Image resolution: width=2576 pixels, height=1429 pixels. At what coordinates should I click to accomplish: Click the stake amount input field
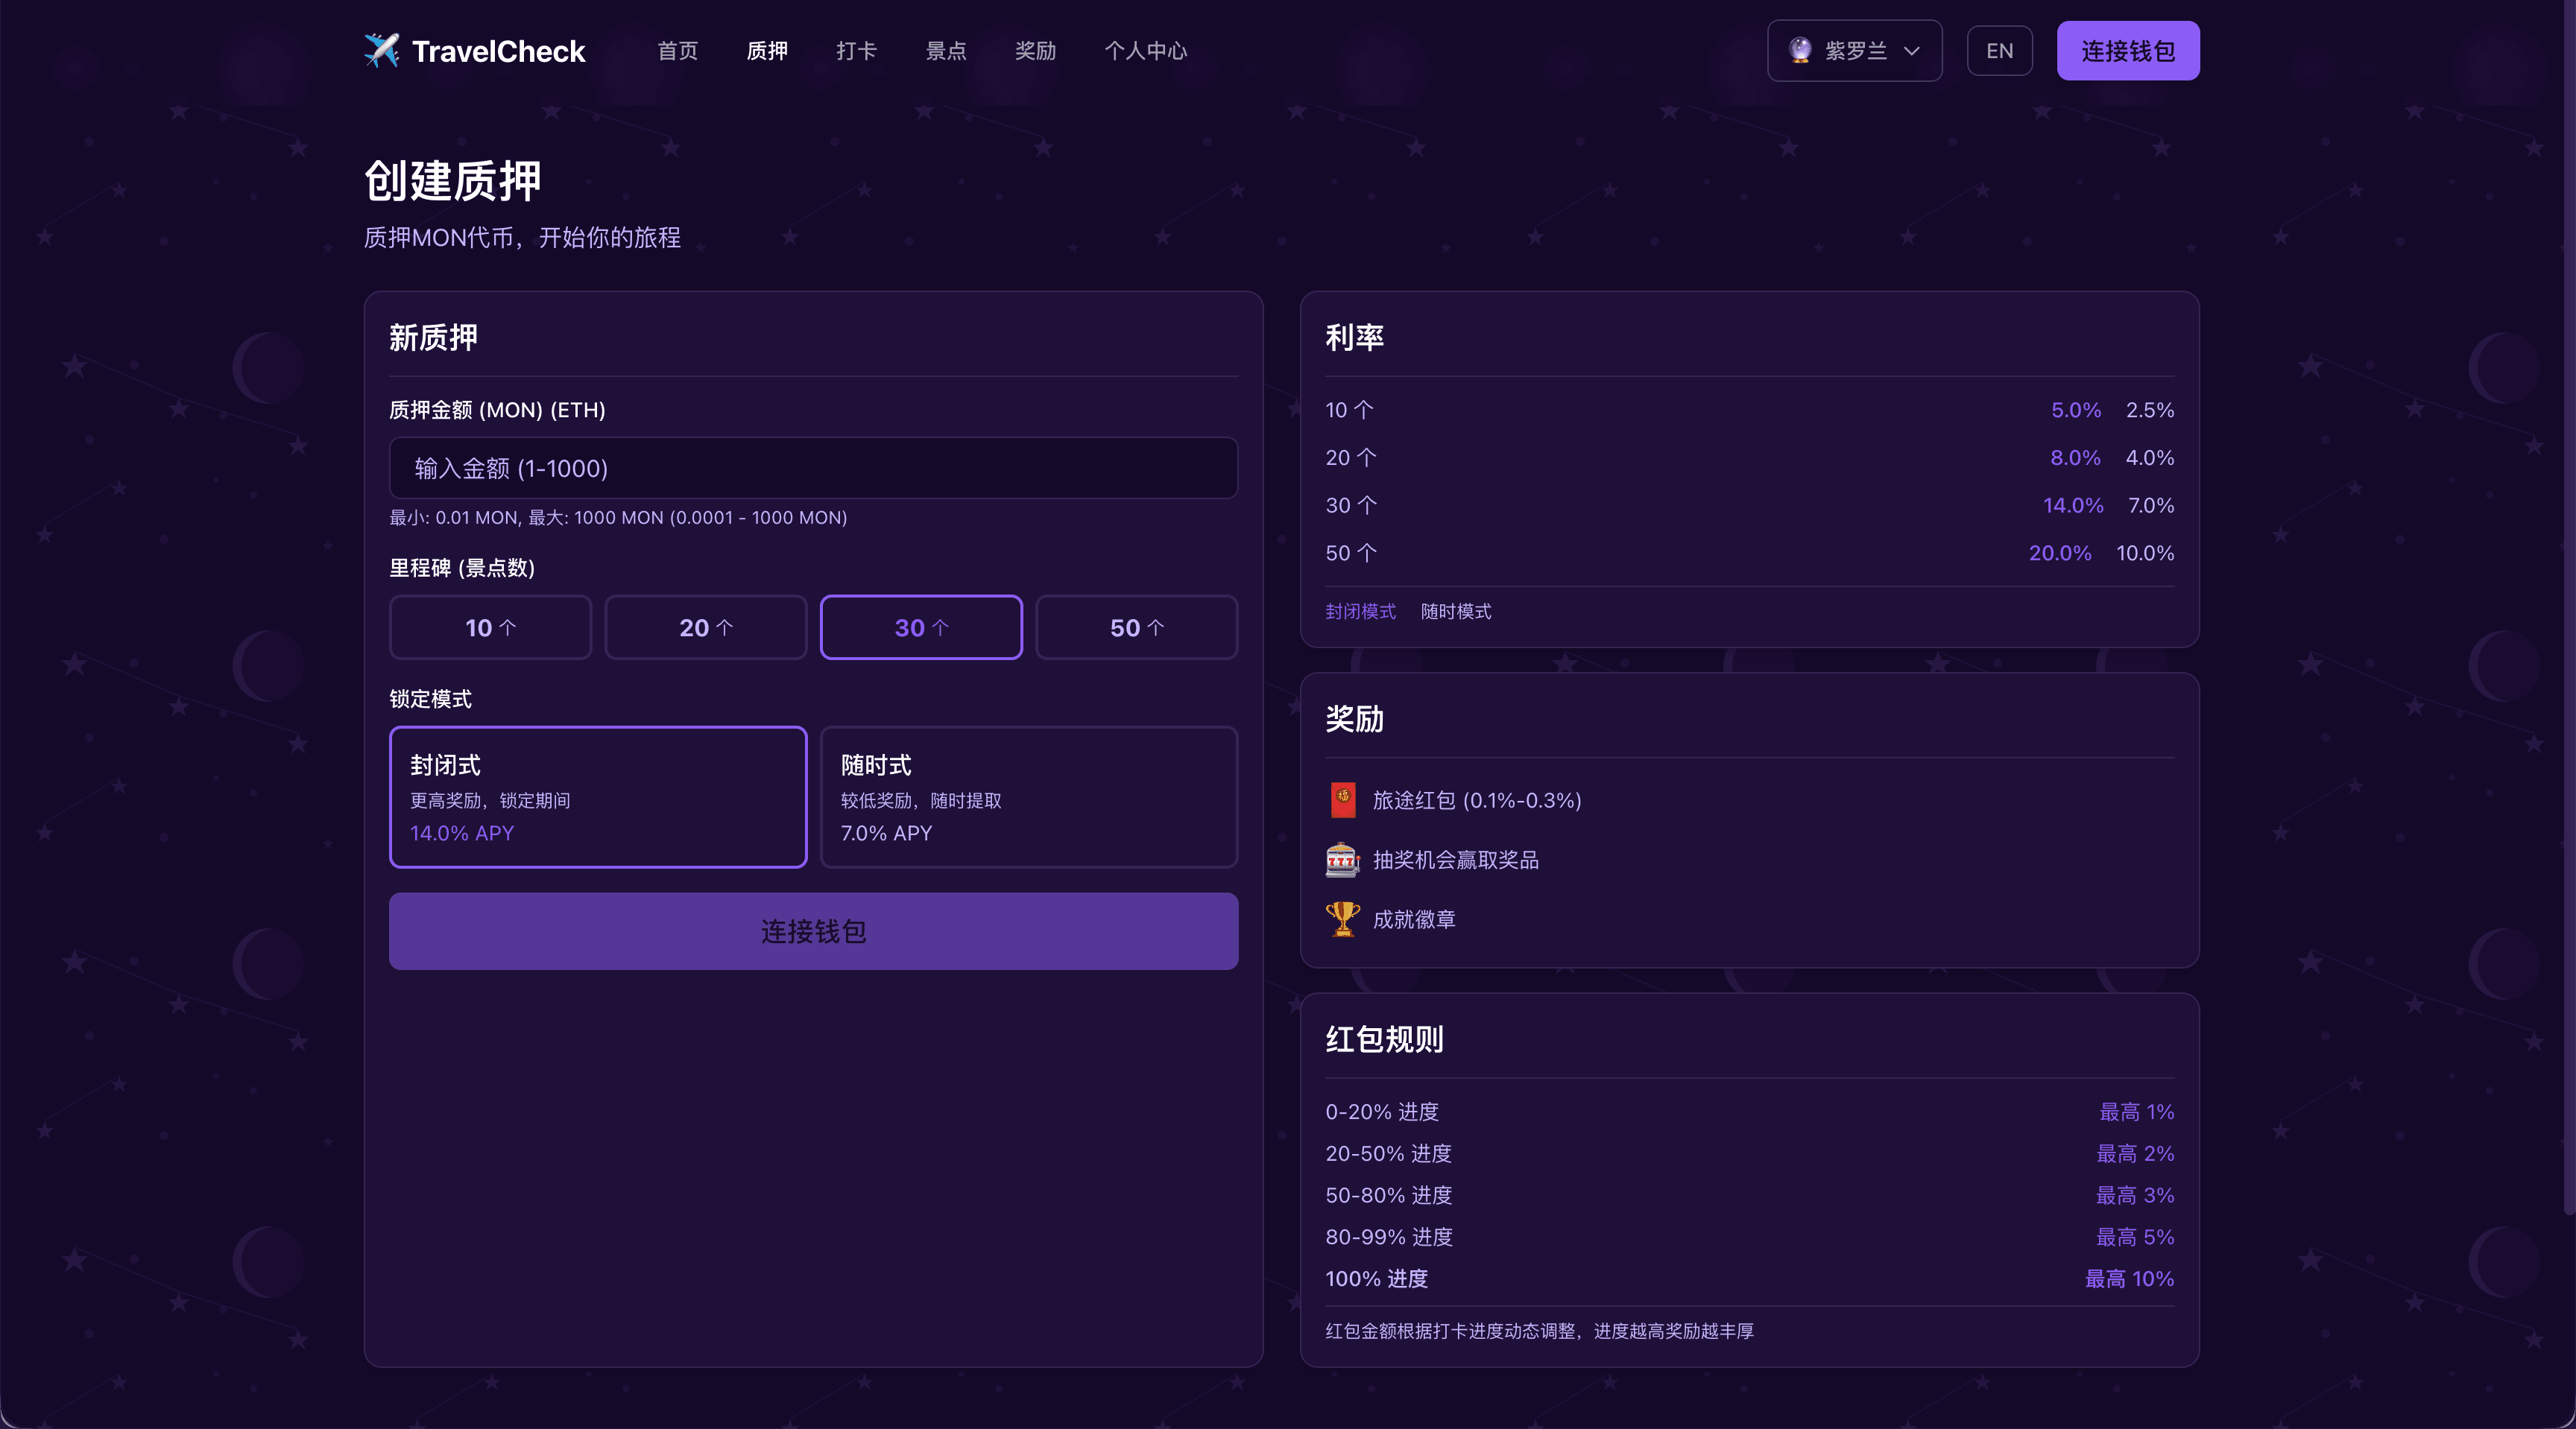tap(813, 466)
